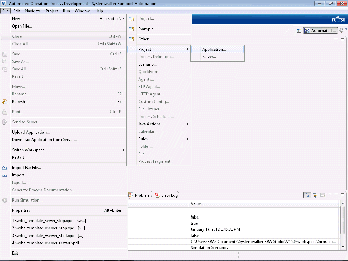The width and height of the screenshot is (348, 261).
Task: Open the Navigate menu
Action: [x=33, y=11]
